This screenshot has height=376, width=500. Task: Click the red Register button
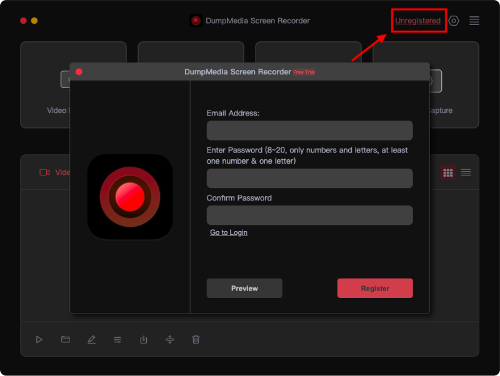pos(375,288)
